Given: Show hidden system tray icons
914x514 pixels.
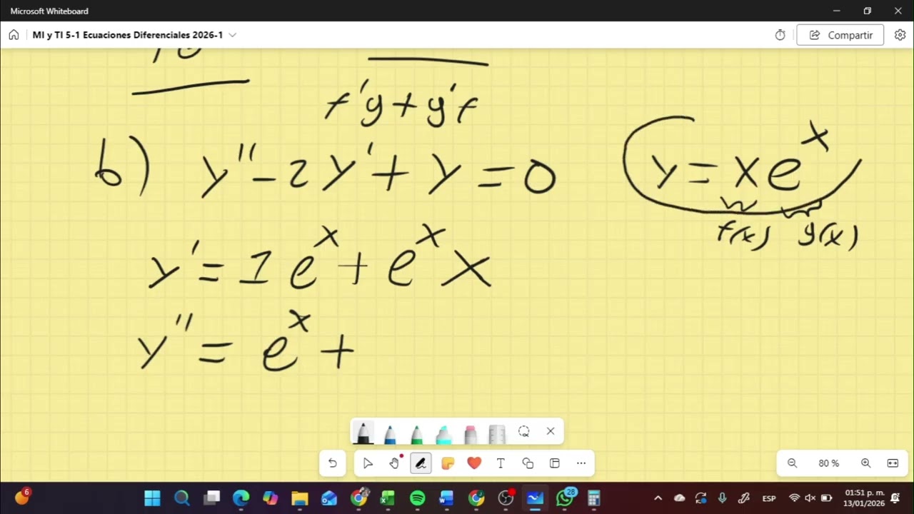Looking at the screenshot, I should (x=658, y=498).
